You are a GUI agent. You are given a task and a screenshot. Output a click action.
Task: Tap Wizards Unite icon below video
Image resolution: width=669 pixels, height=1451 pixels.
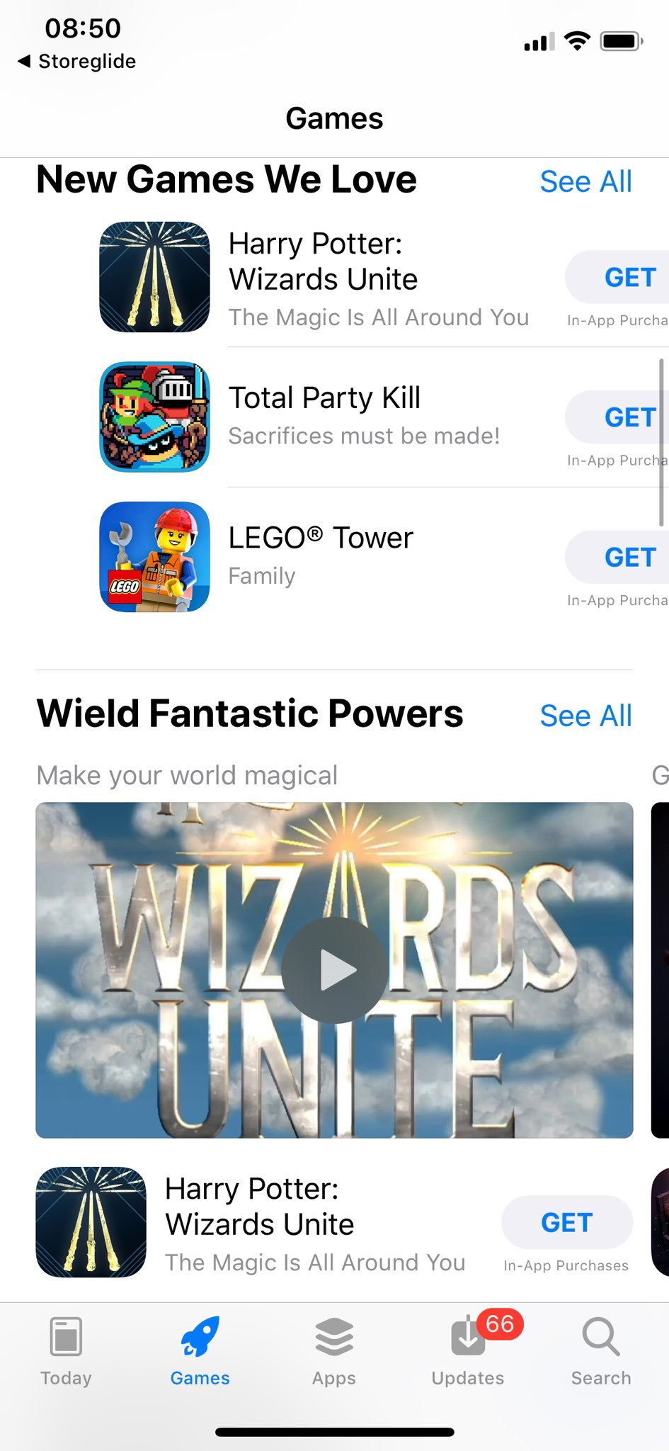[91, 1222]
